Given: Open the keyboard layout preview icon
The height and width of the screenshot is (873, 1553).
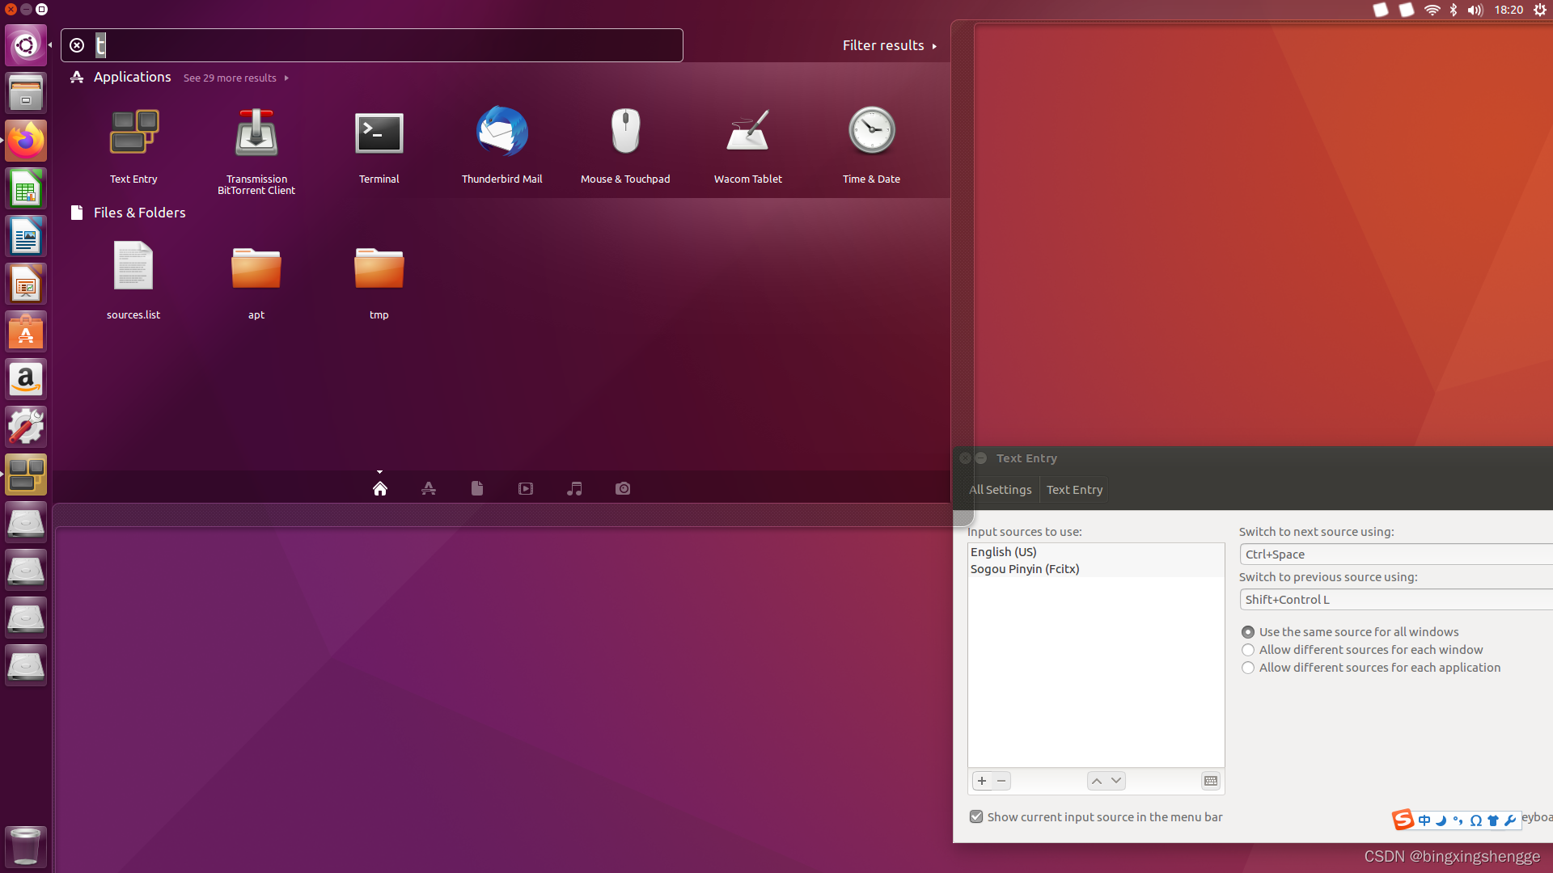Looking at the screenshot, I should click(x=1210, y=781).
